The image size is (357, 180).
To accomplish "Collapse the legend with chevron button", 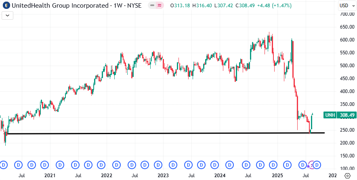I will tap(8, 15).
